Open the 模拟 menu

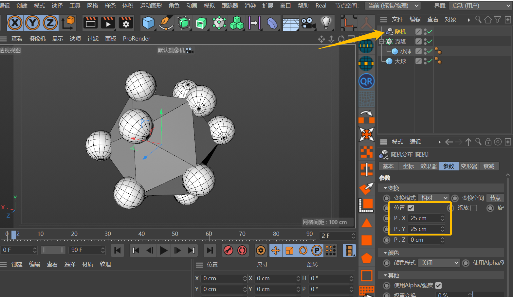[x=209, y=6]
